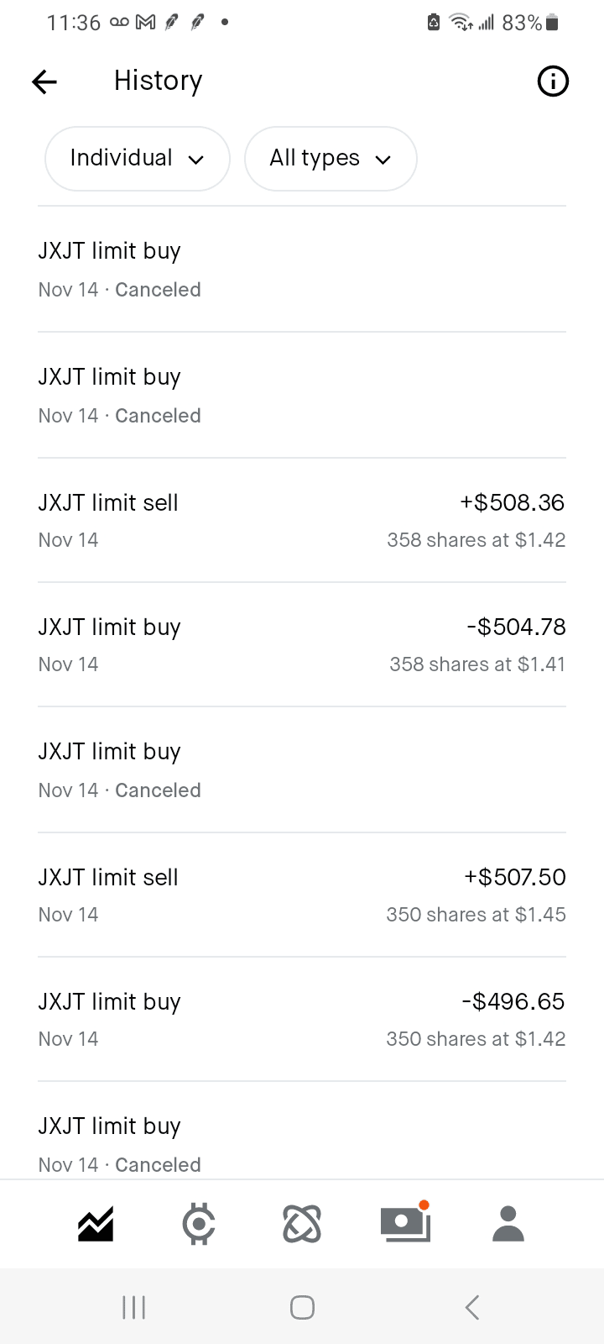Tap the back arrow icon
604x1344 pixels.
tap(44, 81)
